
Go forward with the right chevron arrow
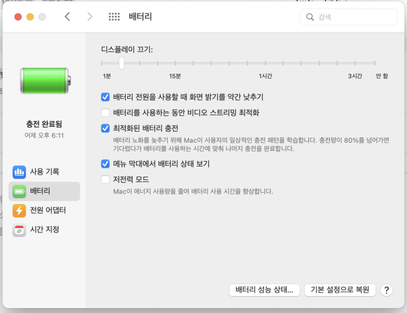[x=90, y=17]
